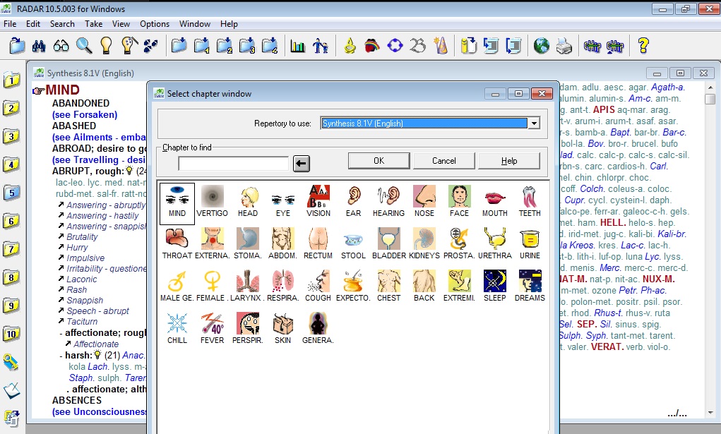Select the BLADDER chapter icon
Viewport: 721px width, 434px height.
click(x=388, y=245)
